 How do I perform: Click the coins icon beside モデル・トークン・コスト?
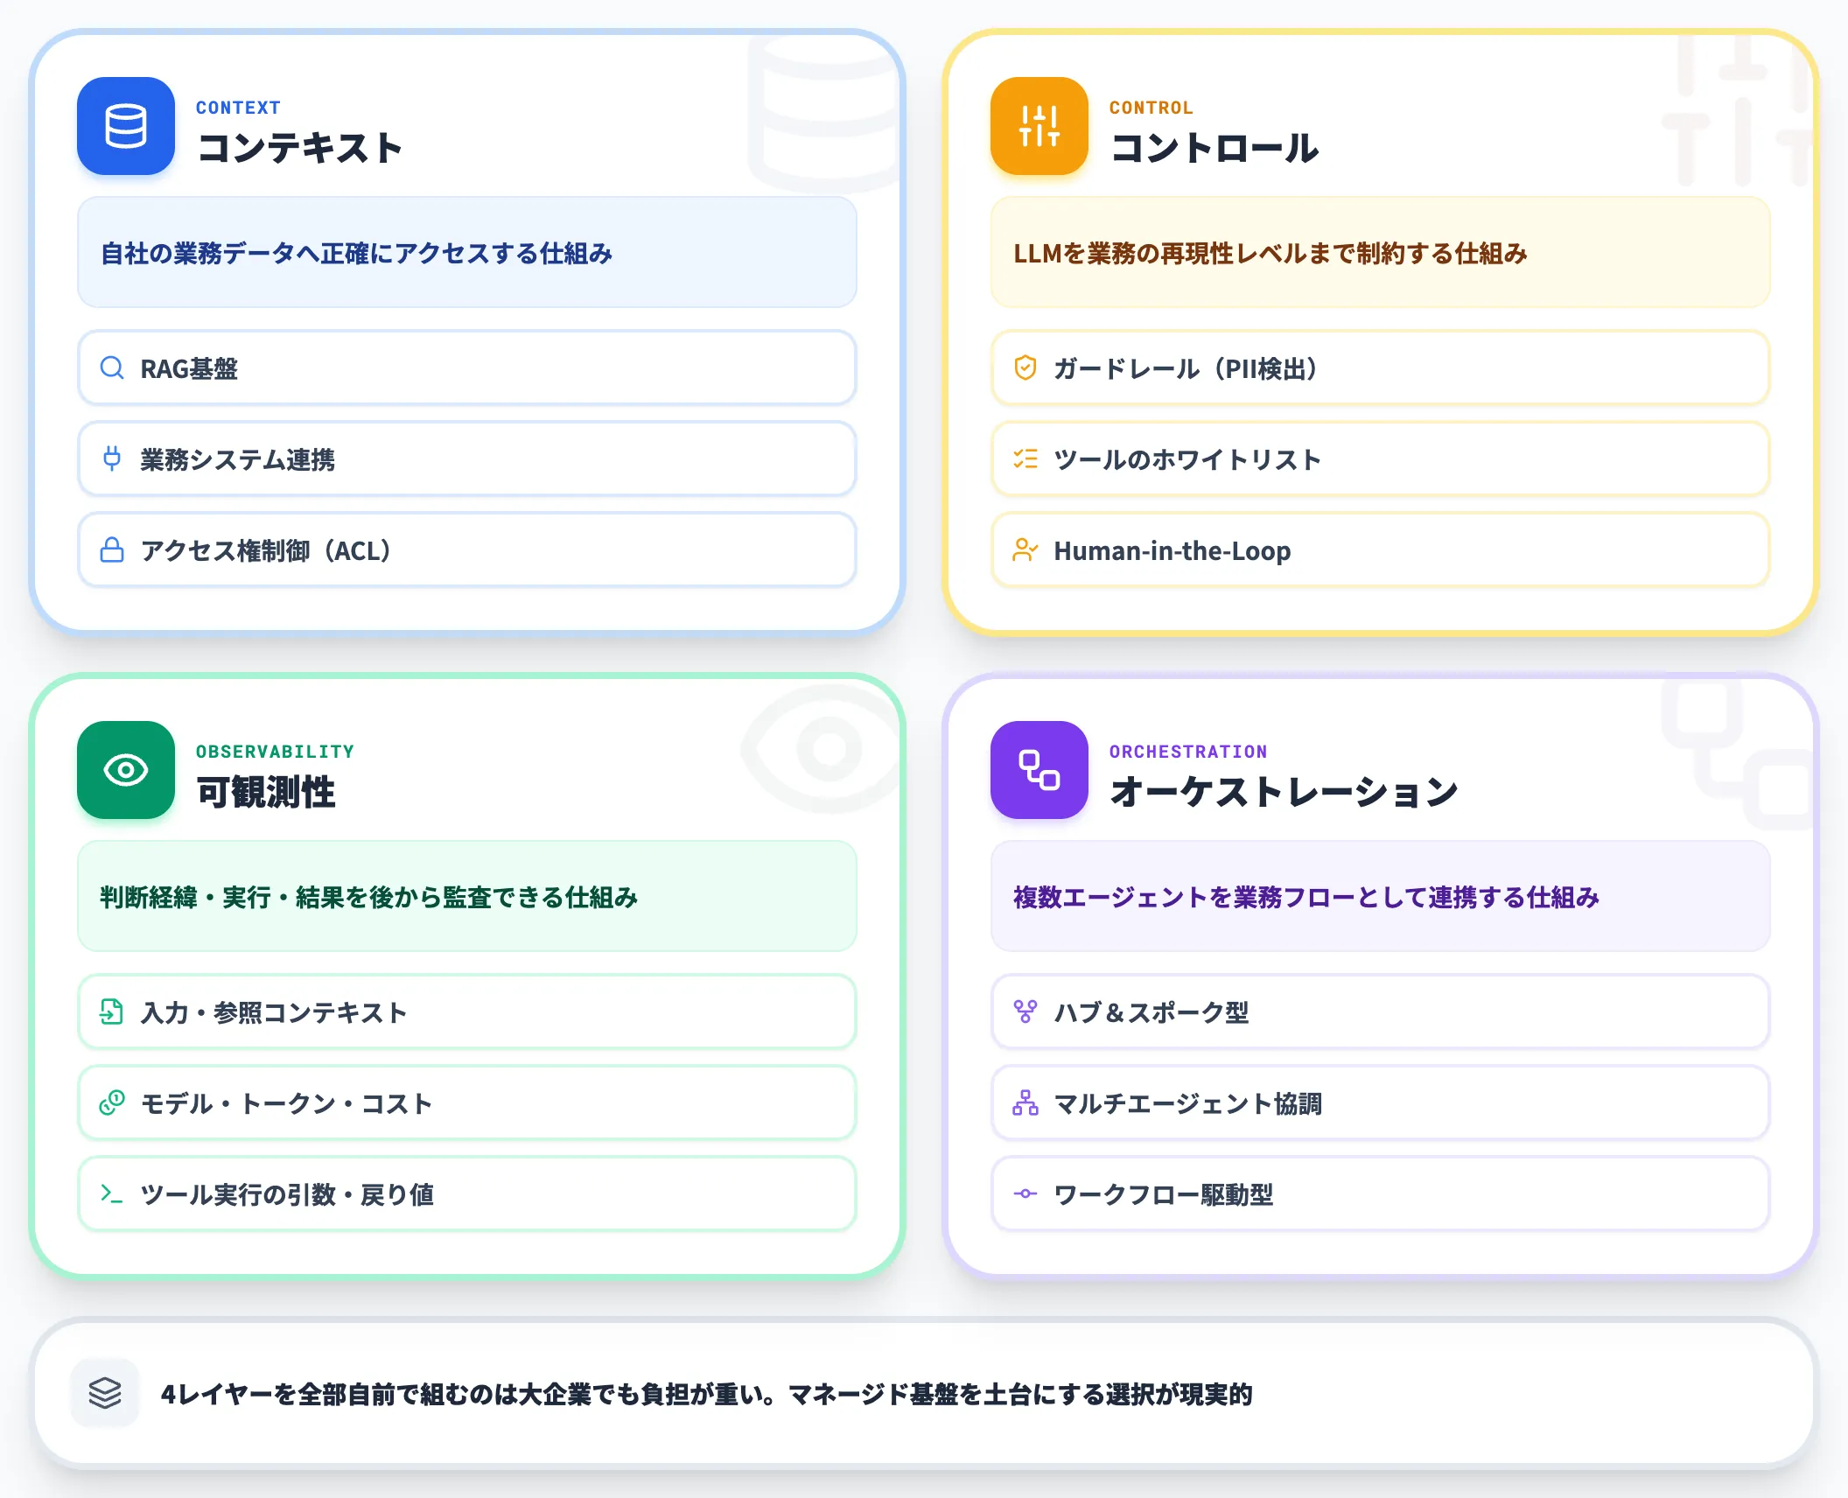pos(112,1102)
